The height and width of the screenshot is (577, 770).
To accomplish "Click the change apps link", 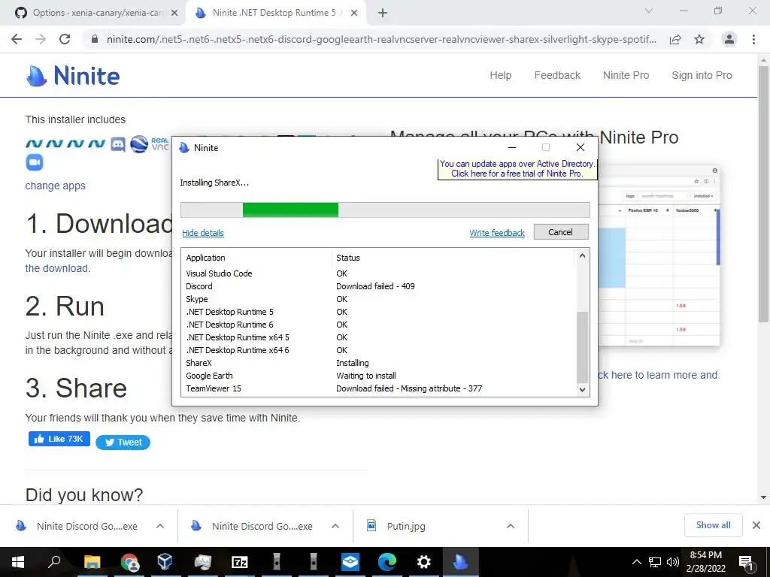I will pyautogui.click(x=56, y=186).
